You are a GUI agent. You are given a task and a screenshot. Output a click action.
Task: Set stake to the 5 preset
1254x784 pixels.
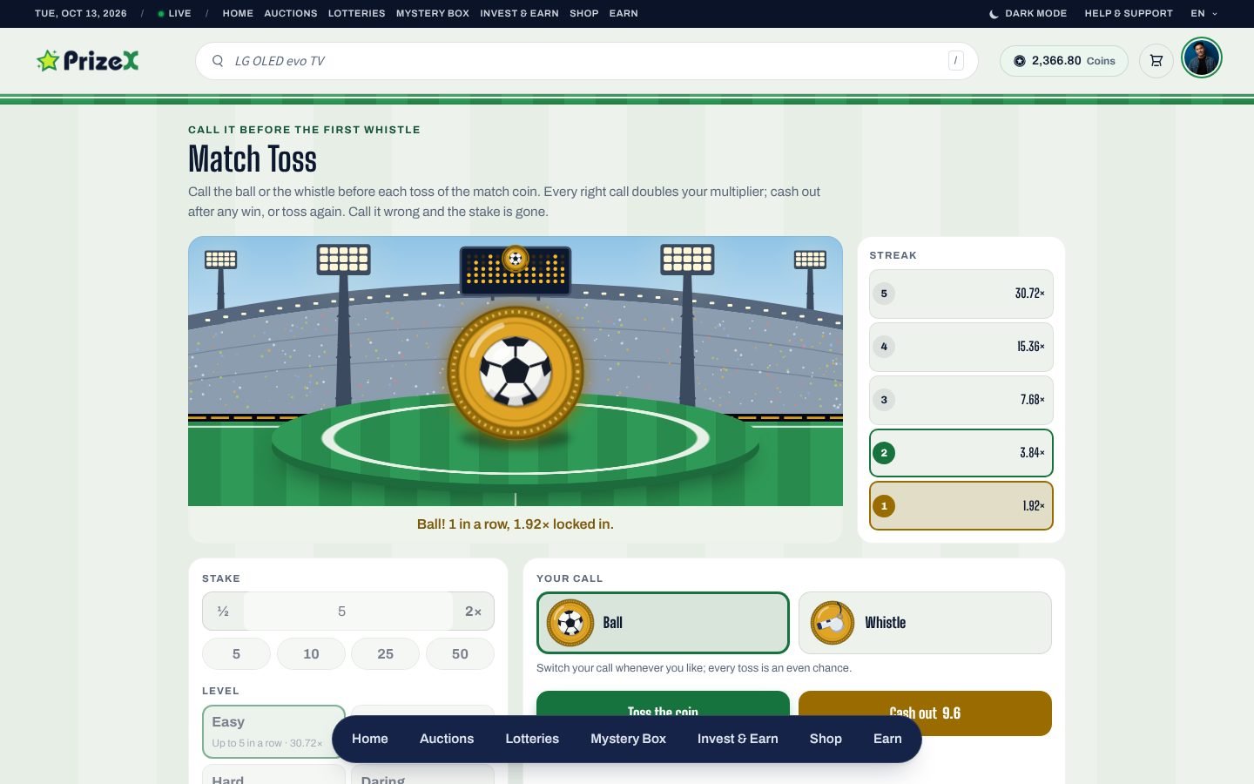coord(236,654)
